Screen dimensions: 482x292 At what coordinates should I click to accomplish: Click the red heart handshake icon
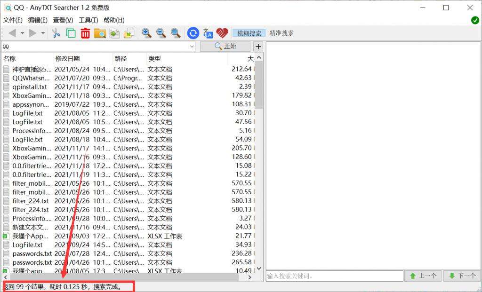222,33
